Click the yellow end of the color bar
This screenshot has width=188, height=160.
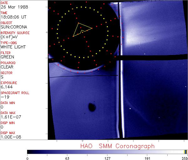(185, 152)
